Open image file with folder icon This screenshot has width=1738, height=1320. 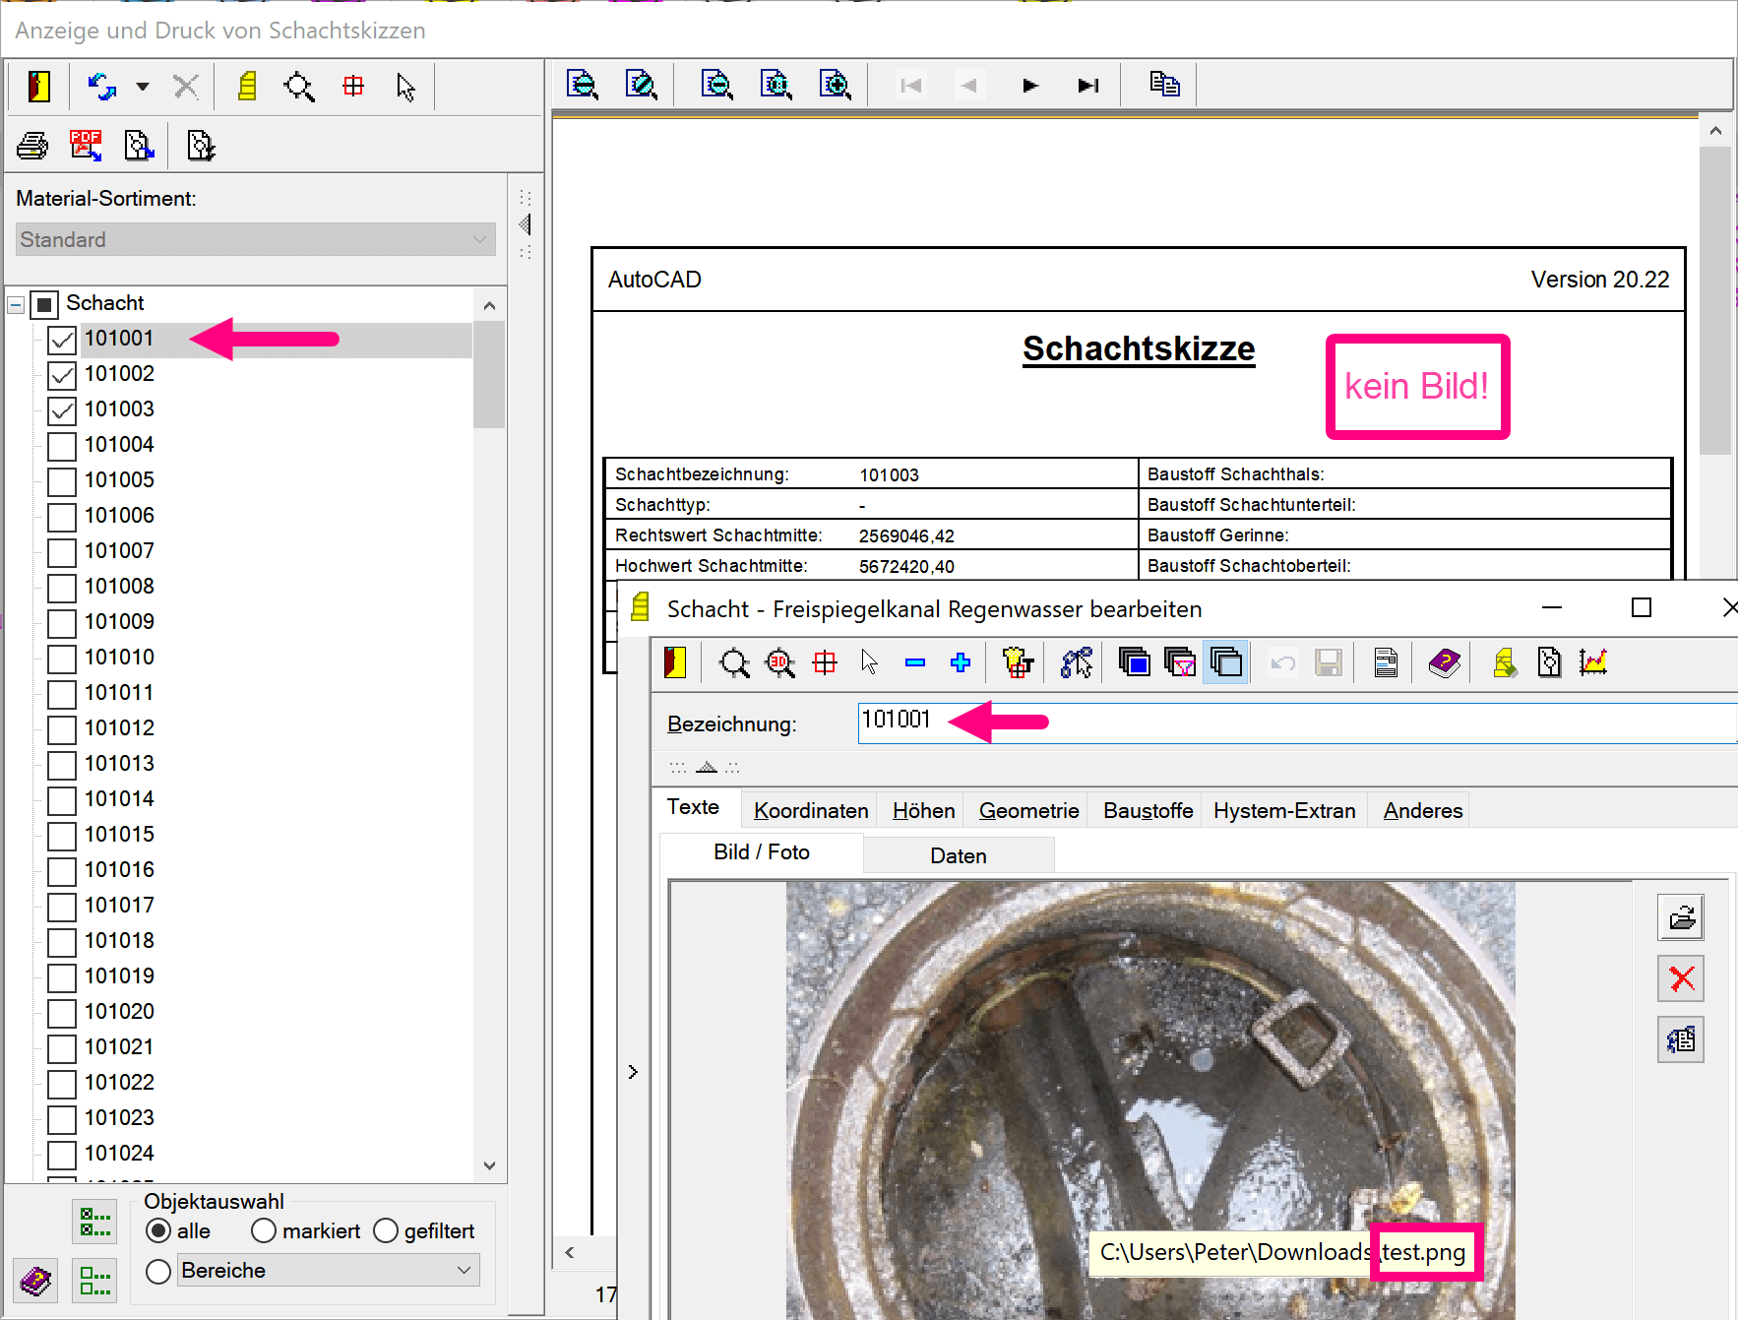click(x=1681, y=917)
